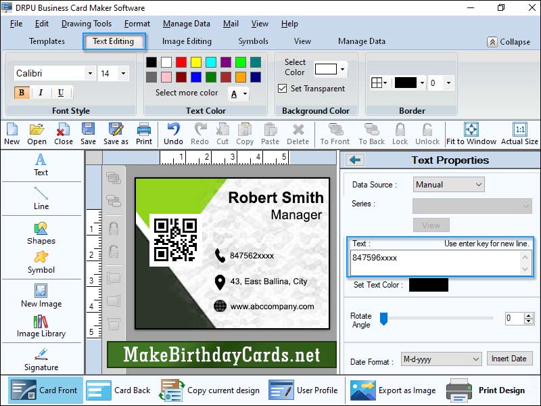Select the Signature tool

pos(41,359)
